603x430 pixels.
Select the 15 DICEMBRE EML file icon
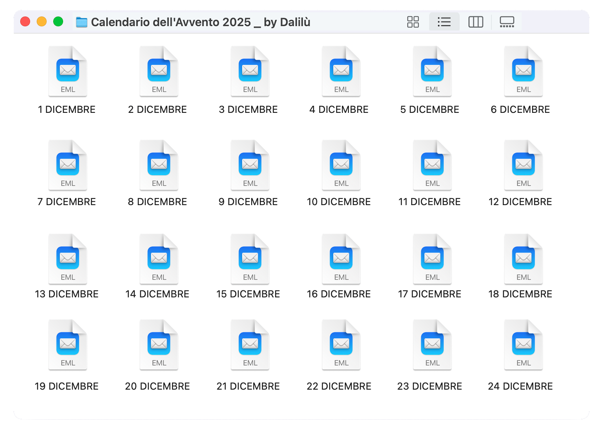click(250, 259)
